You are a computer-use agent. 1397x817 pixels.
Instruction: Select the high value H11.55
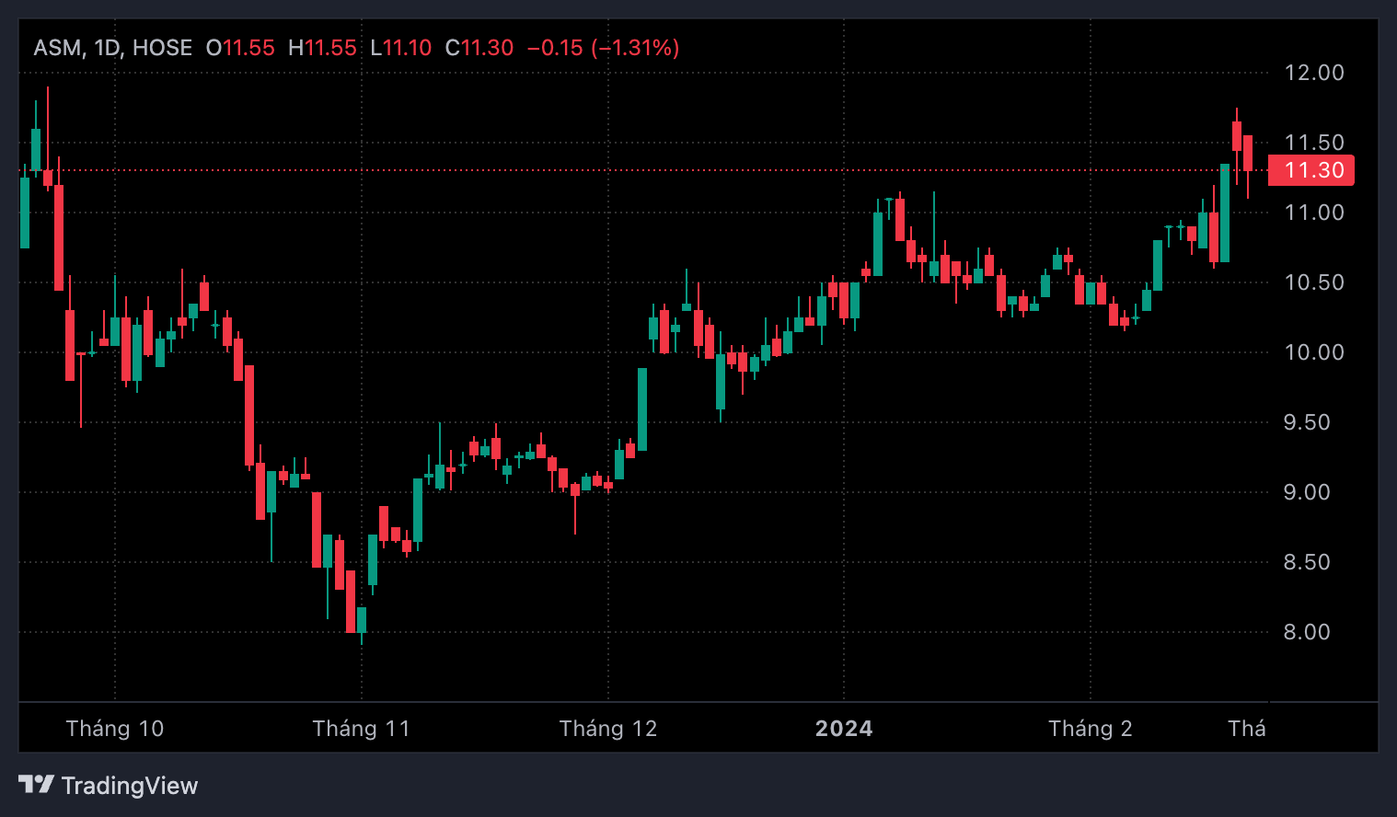[x=322, y=48]
